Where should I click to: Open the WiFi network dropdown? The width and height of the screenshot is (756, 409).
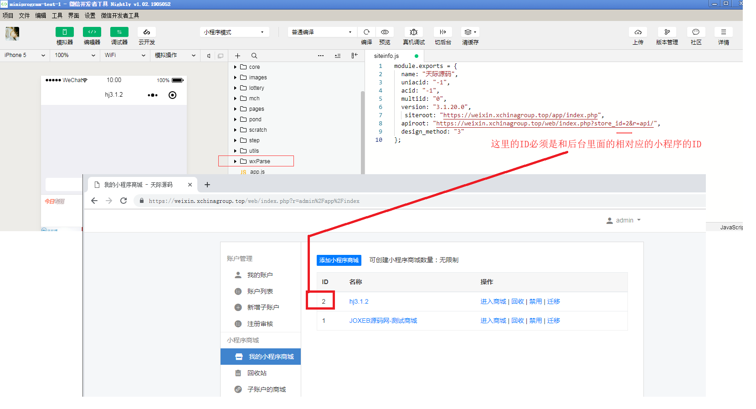tap(125, 55)
